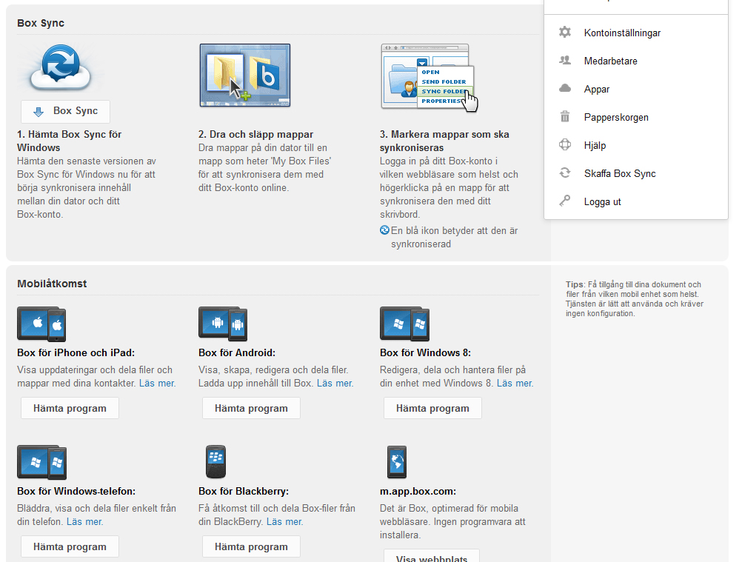Click the drag and drop folders illustration
742x562 pixels.
pos(244,76)
